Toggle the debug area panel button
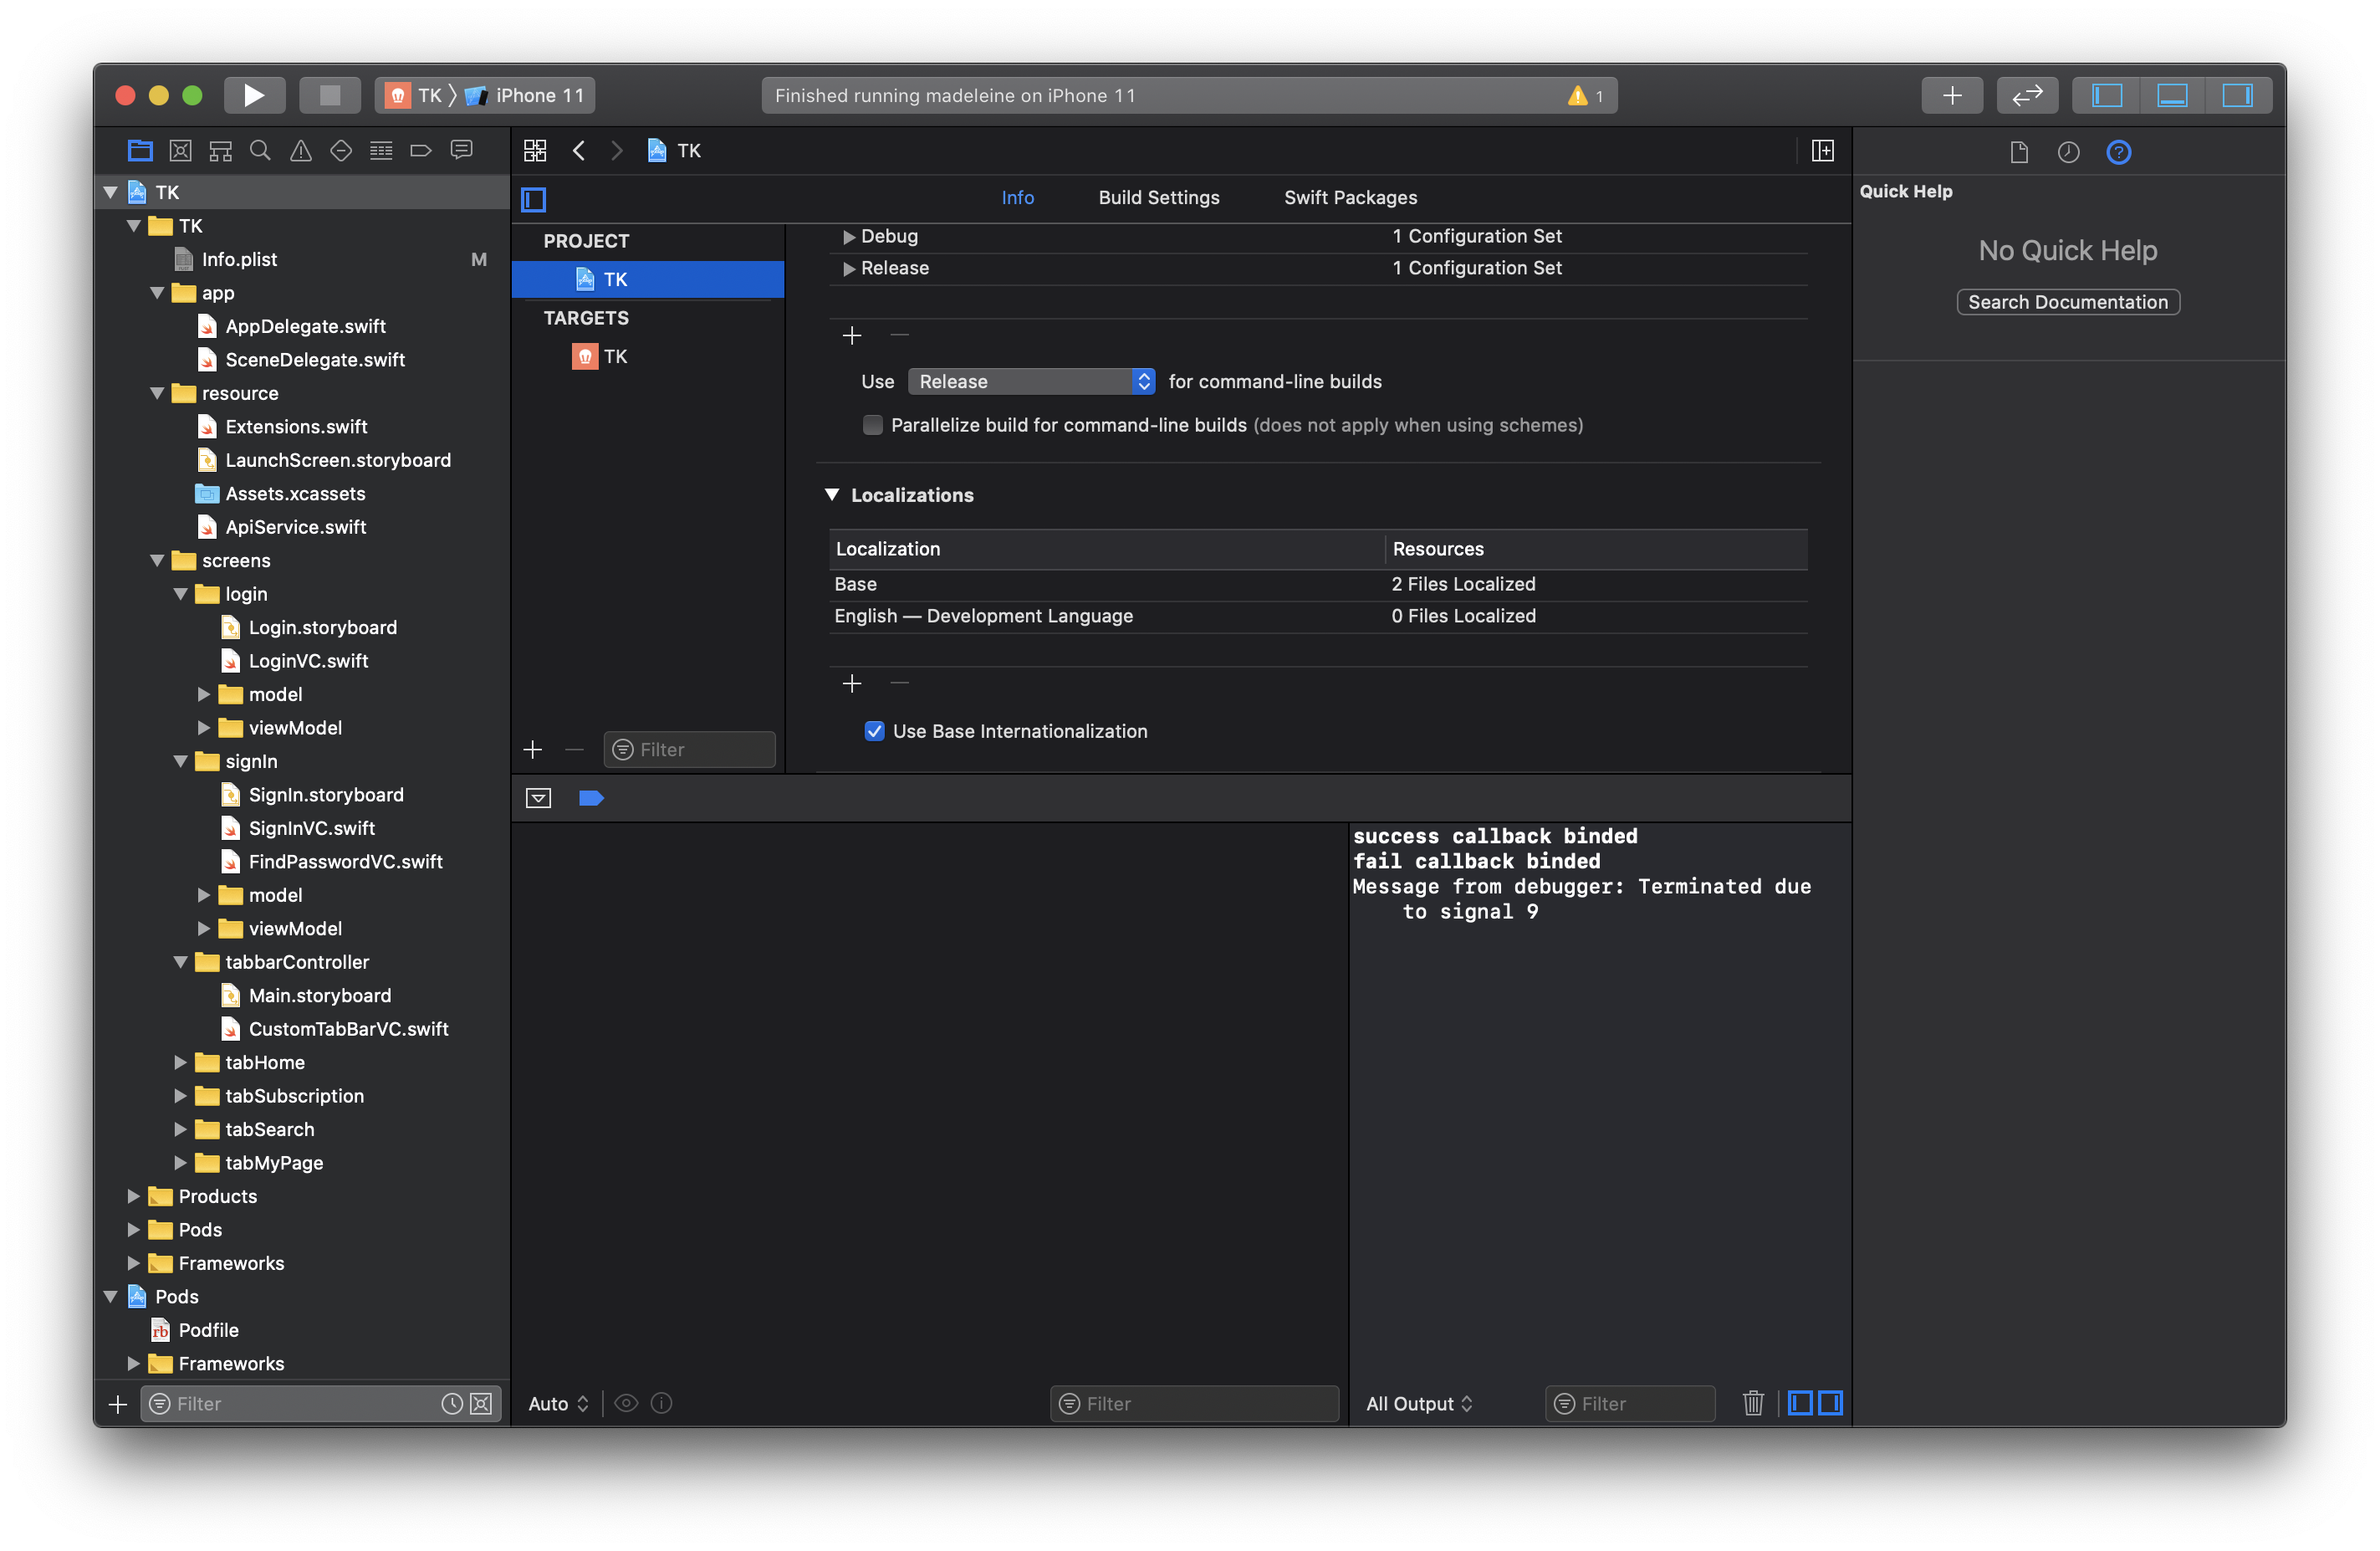 point(2171,95)
